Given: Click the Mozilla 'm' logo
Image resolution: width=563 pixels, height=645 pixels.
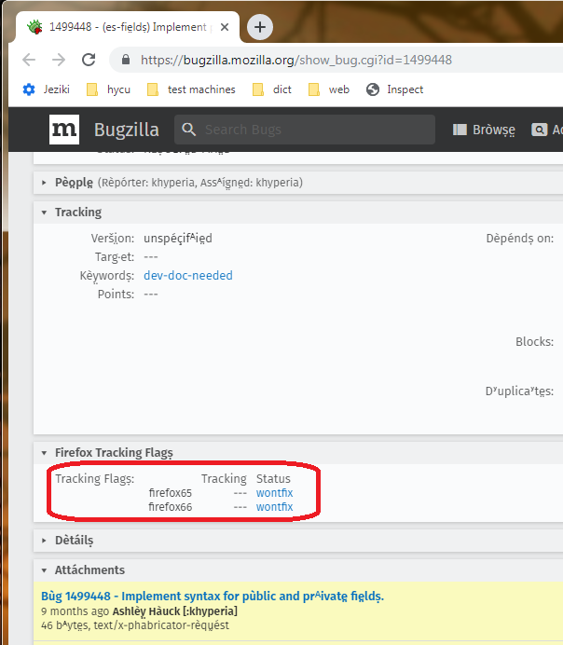Looking at the screenshot, I should 64,130.
